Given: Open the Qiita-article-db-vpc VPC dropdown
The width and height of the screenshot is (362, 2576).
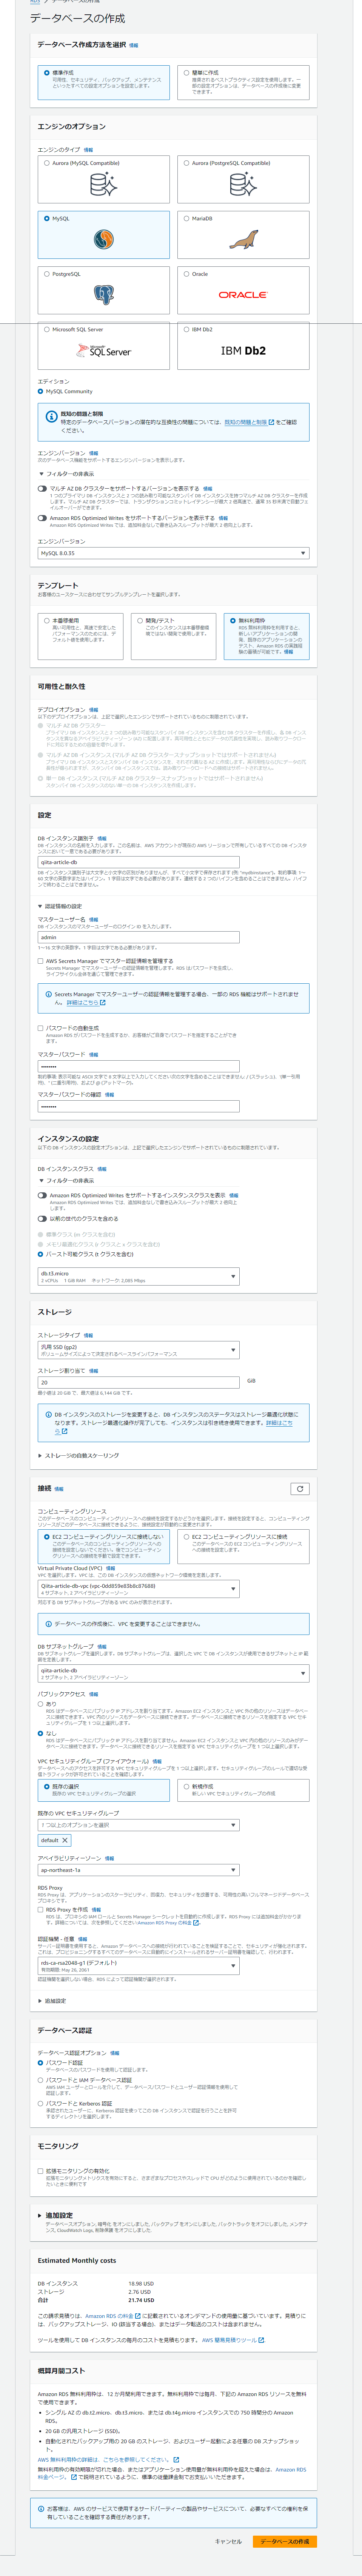Looking at the screenshot, I should 139,1589.
